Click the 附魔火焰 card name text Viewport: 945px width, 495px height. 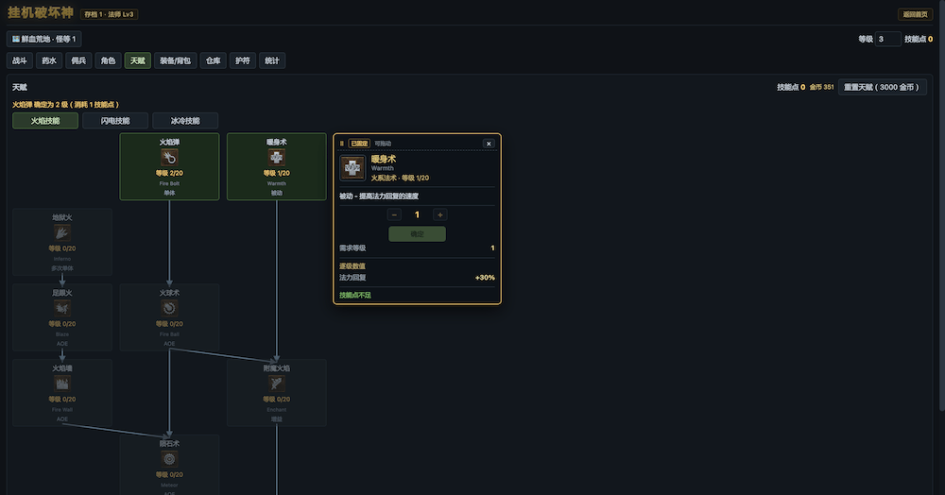(277, 367)
